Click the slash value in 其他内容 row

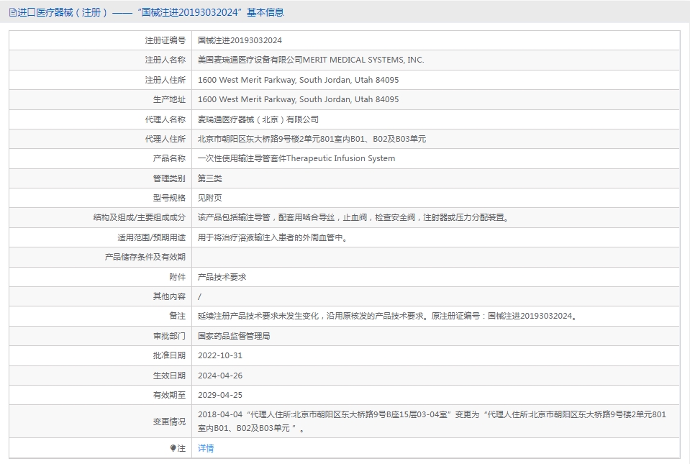click(x=200, y=296)
